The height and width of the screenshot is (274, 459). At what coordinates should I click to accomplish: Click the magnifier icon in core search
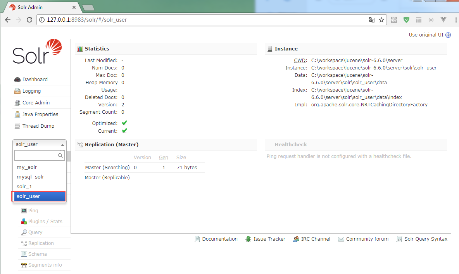(60, 155)
